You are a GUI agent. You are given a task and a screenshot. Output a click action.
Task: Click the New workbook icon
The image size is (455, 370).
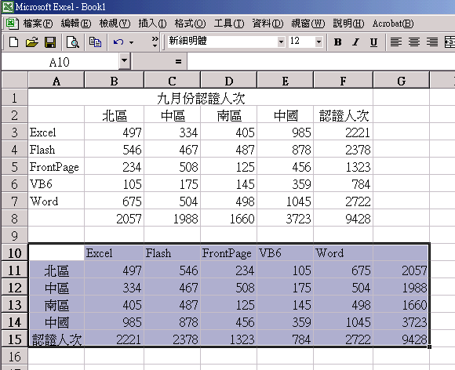click(13, 42)
